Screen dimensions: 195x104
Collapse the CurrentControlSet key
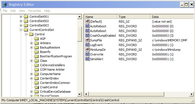click(x=21, y=30)
